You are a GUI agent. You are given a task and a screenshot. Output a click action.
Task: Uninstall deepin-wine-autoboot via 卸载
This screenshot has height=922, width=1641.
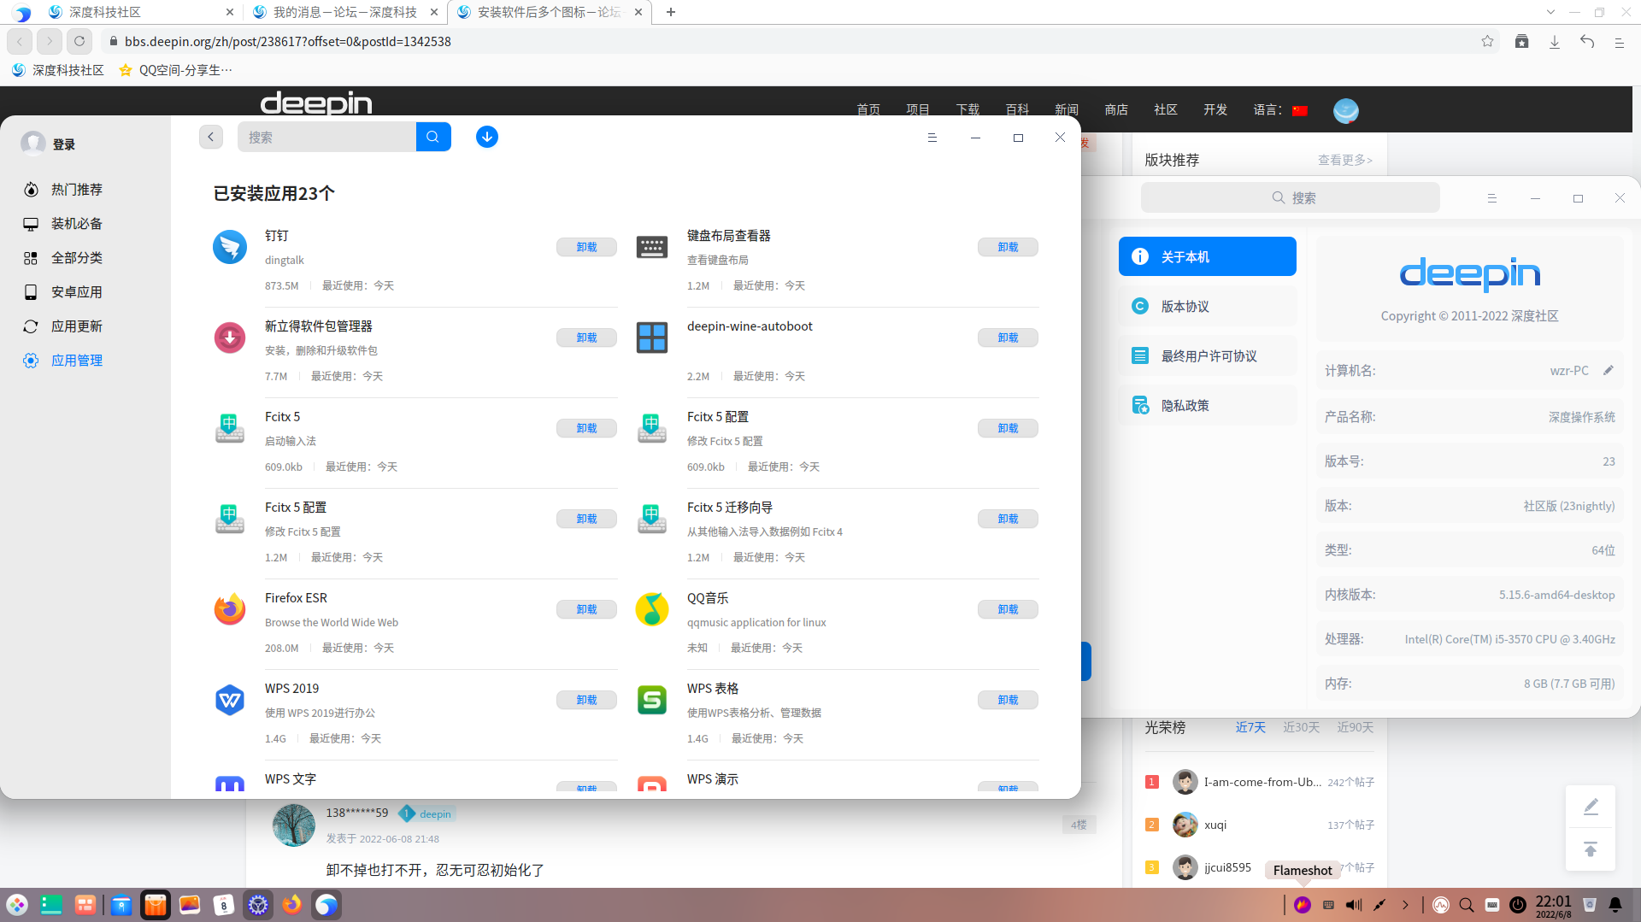click(x=1008, y=338)
